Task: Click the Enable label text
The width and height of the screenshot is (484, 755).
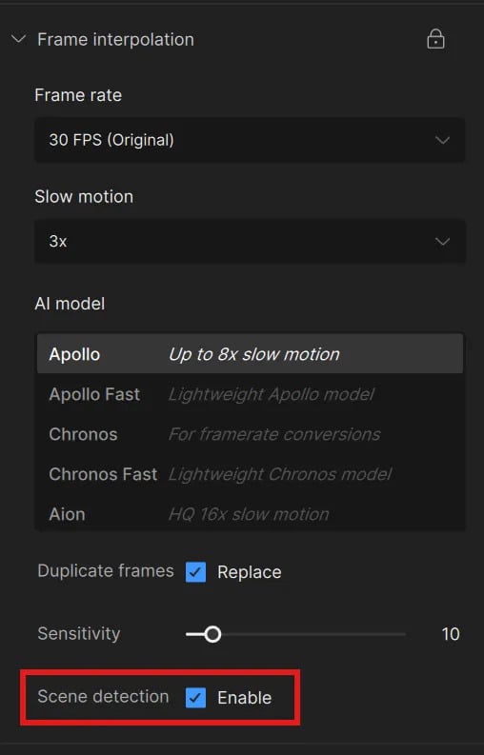Action: click(x=245, y=698)
